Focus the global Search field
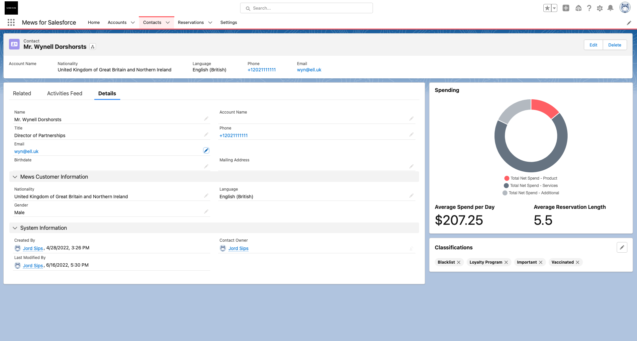Screen dimensions: 637x341 tap(306, 8)
